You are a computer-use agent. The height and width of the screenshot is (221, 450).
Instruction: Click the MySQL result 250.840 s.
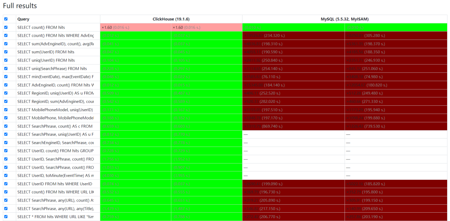[294, 60]
